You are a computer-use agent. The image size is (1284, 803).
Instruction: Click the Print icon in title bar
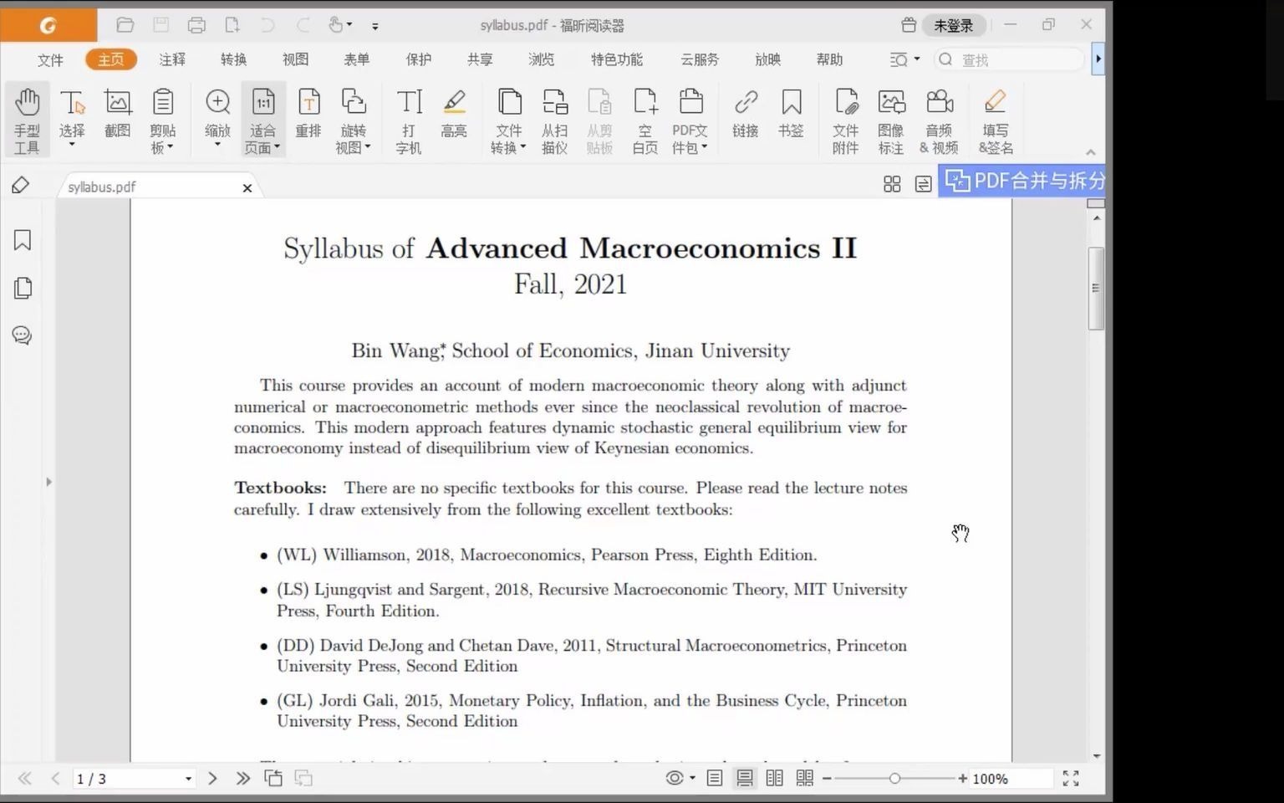[x=196, y=25]
